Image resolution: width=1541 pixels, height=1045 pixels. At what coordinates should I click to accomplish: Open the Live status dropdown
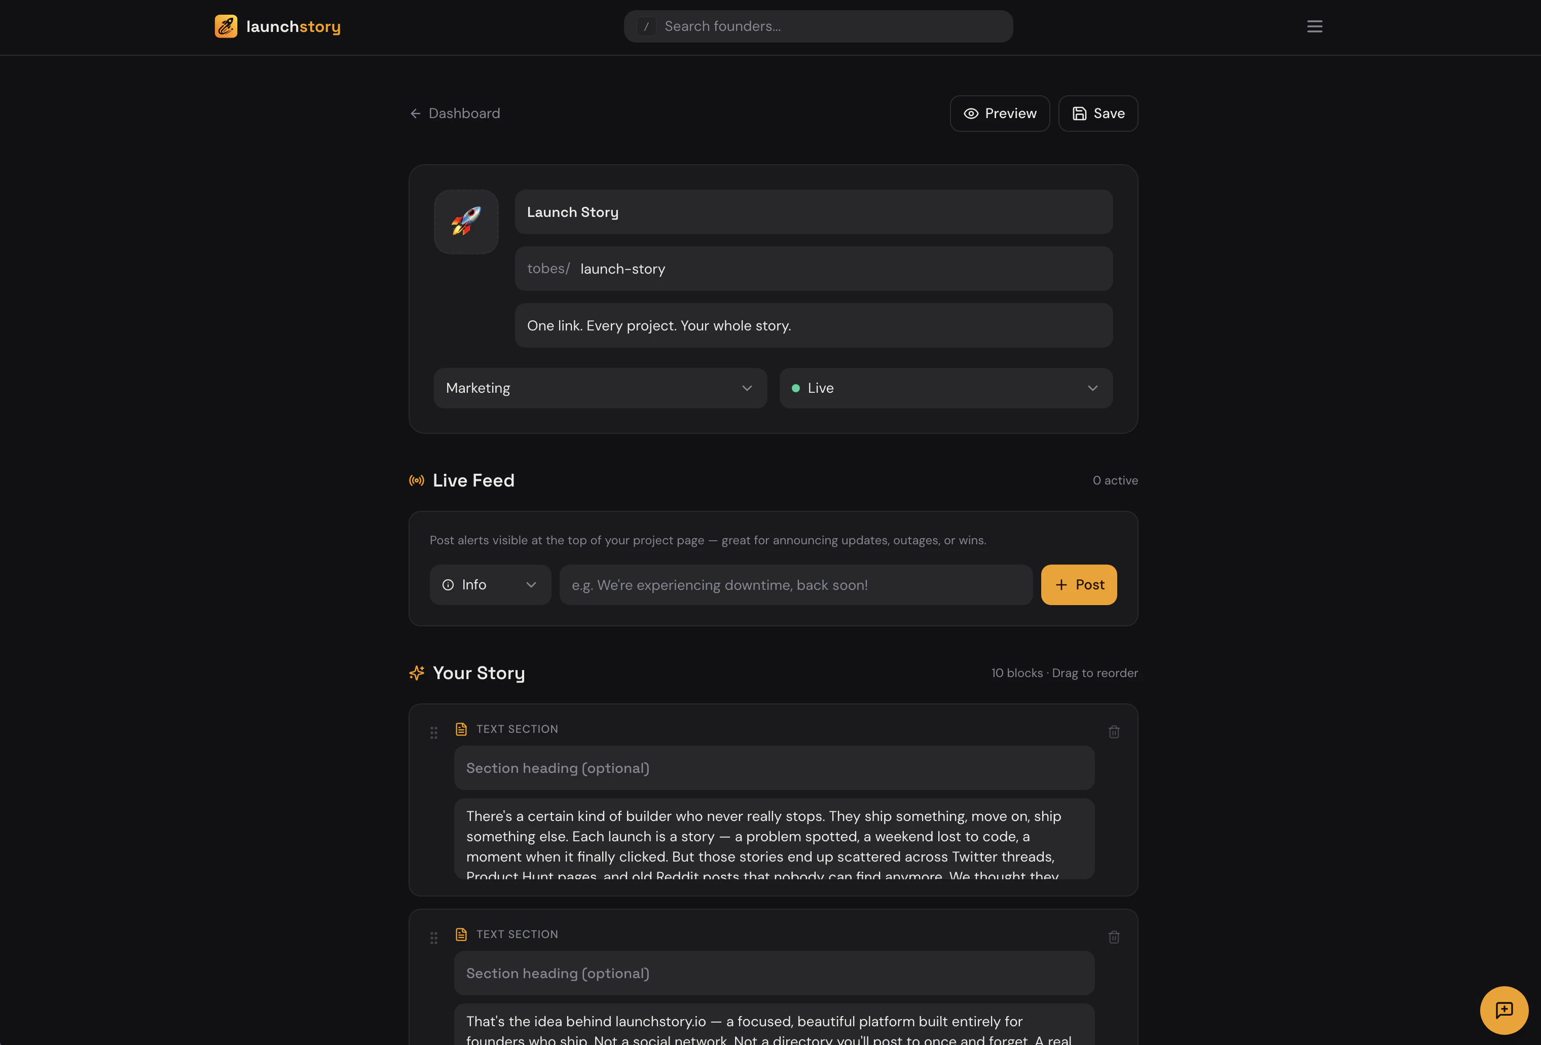(x=945, y=388)
